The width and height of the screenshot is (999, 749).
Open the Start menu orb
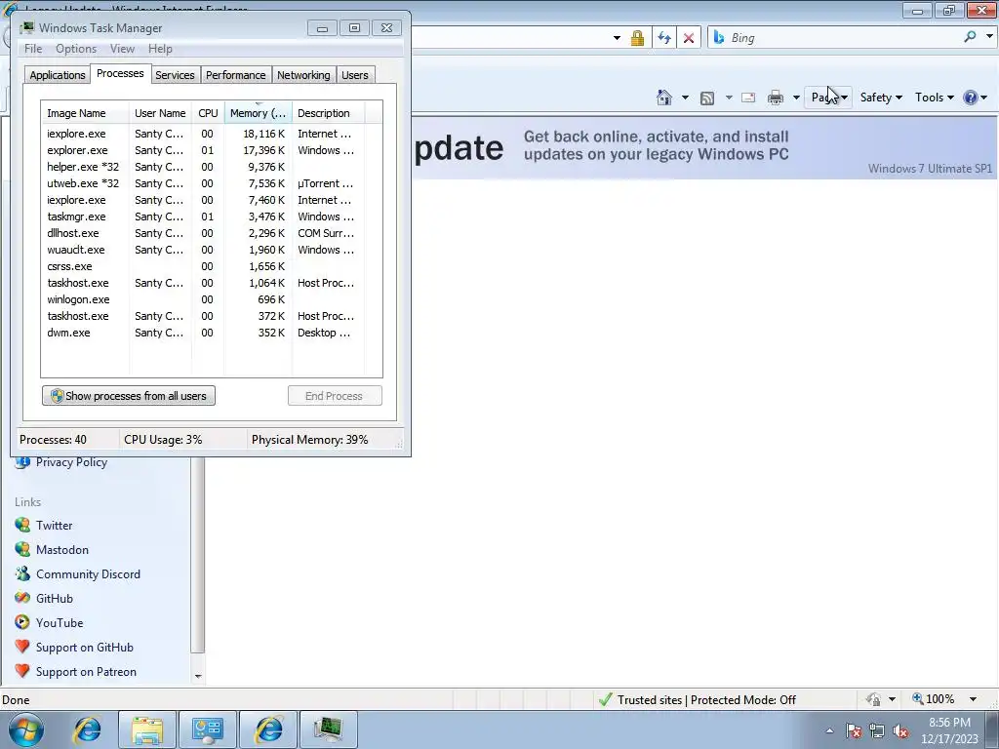coord(25,729)
